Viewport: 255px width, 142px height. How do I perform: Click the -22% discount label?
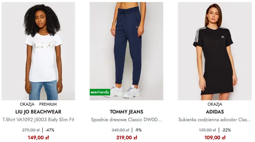coord(226,130)
